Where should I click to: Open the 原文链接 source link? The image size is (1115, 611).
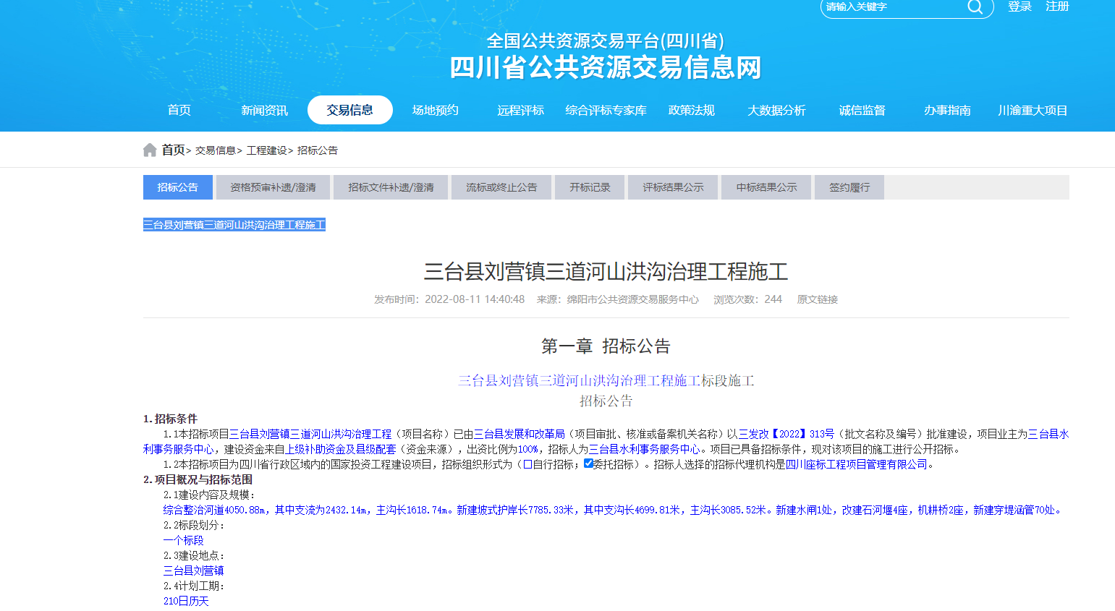click(818, 299)
